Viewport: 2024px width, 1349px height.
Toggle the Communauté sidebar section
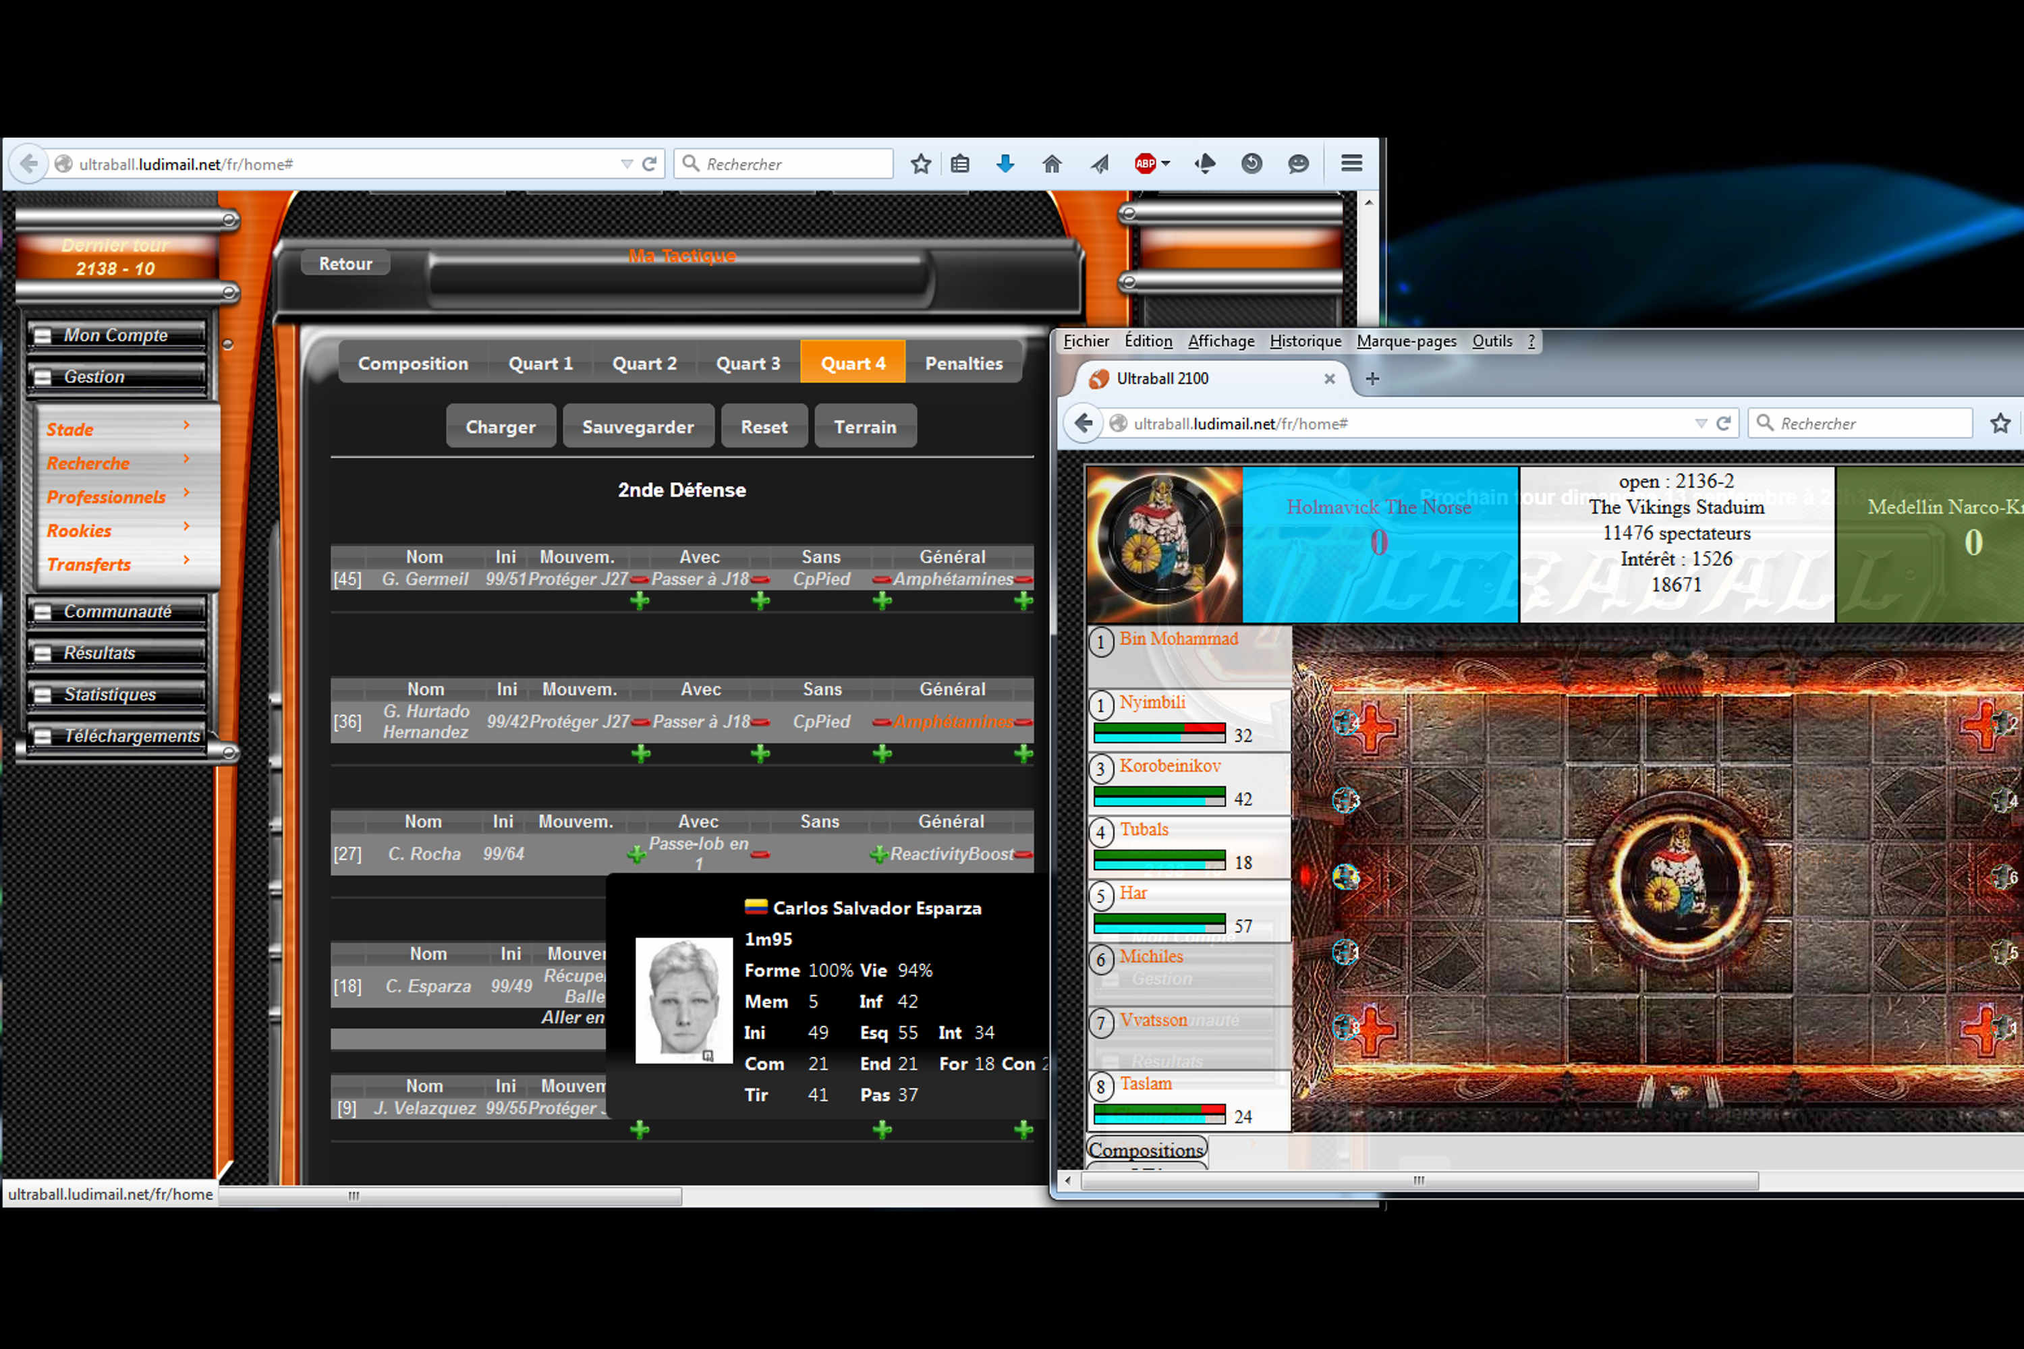pyautogui.click(x=43, y=612)
